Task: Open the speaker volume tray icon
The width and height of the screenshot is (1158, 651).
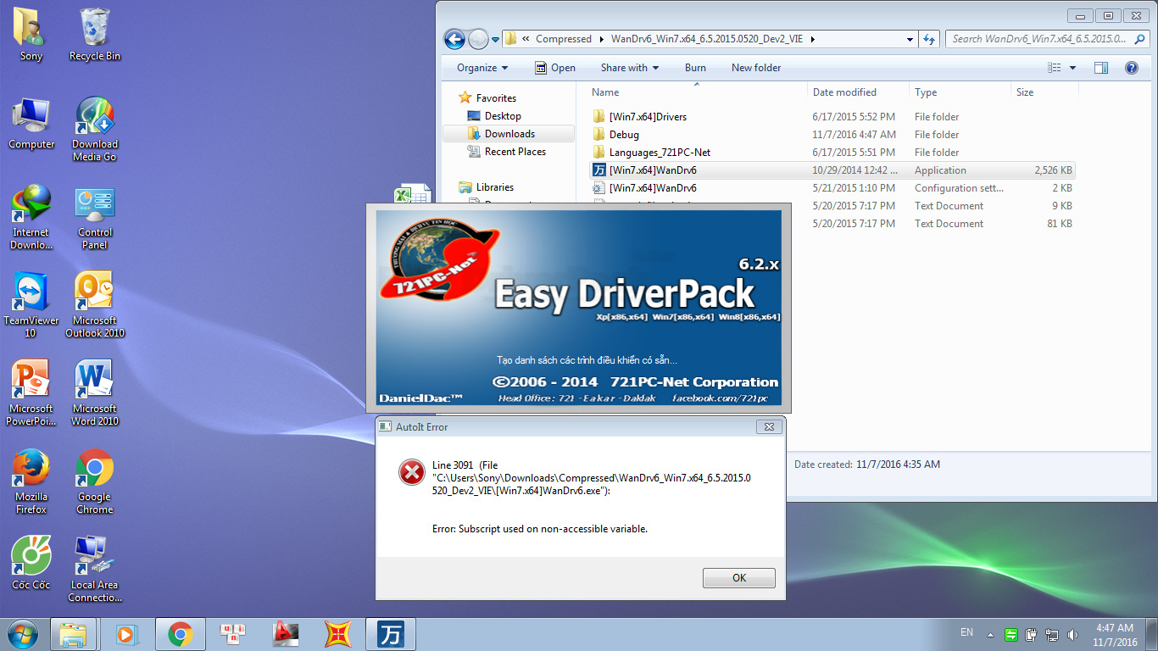Action: [1072, 634]
